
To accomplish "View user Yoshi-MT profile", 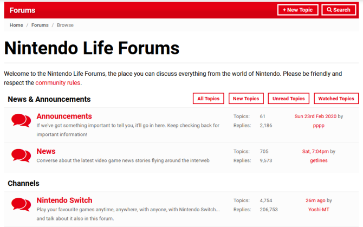I will coord(319,210).
